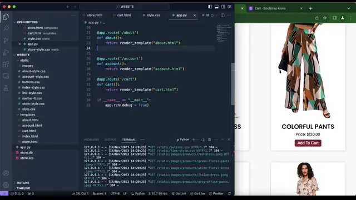Open the Accounts menu in activity bar

pos(6,173)
